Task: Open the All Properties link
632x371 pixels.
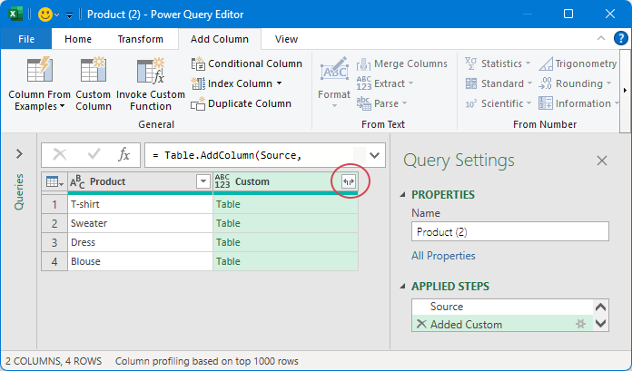Action: click(443, 256)
